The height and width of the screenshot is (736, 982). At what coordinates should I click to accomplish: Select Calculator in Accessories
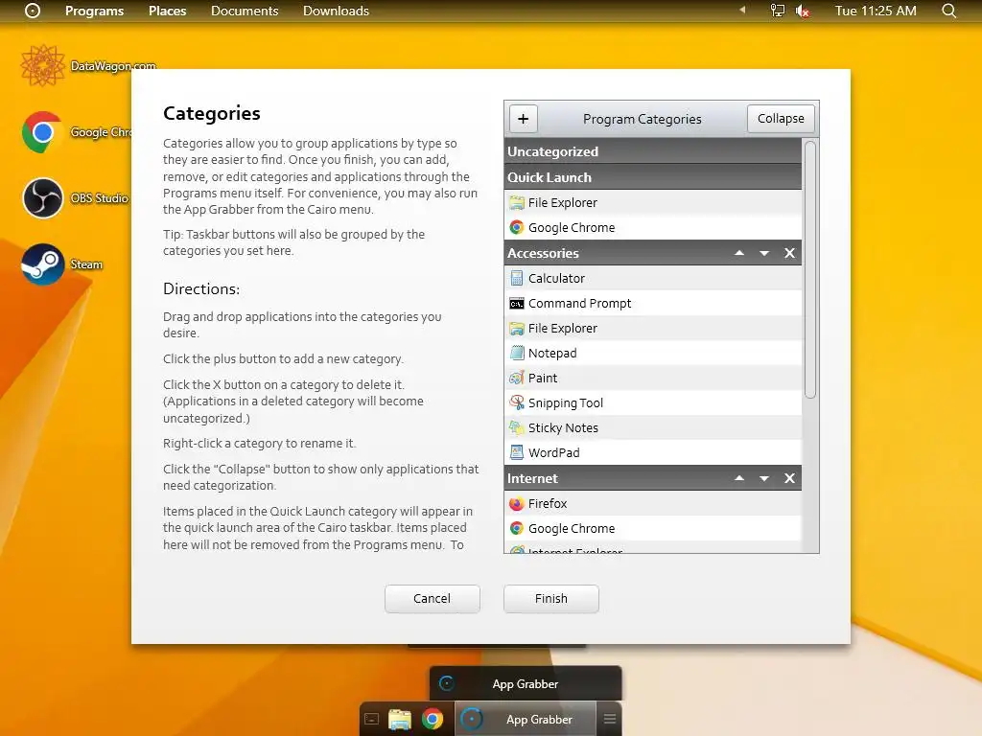(x=652, y=278)
